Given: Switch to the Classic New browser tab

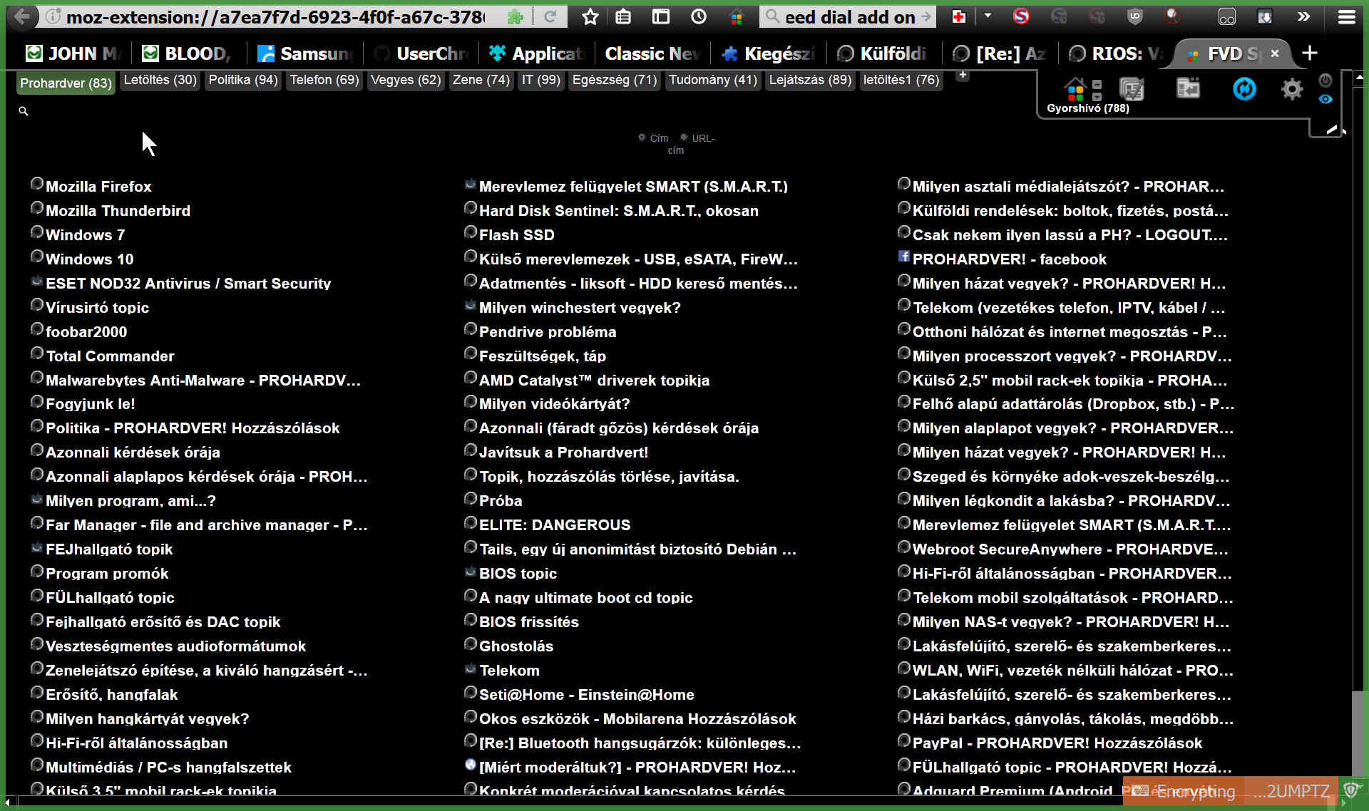Looking at the screenshot, I should tap(653, 53).
